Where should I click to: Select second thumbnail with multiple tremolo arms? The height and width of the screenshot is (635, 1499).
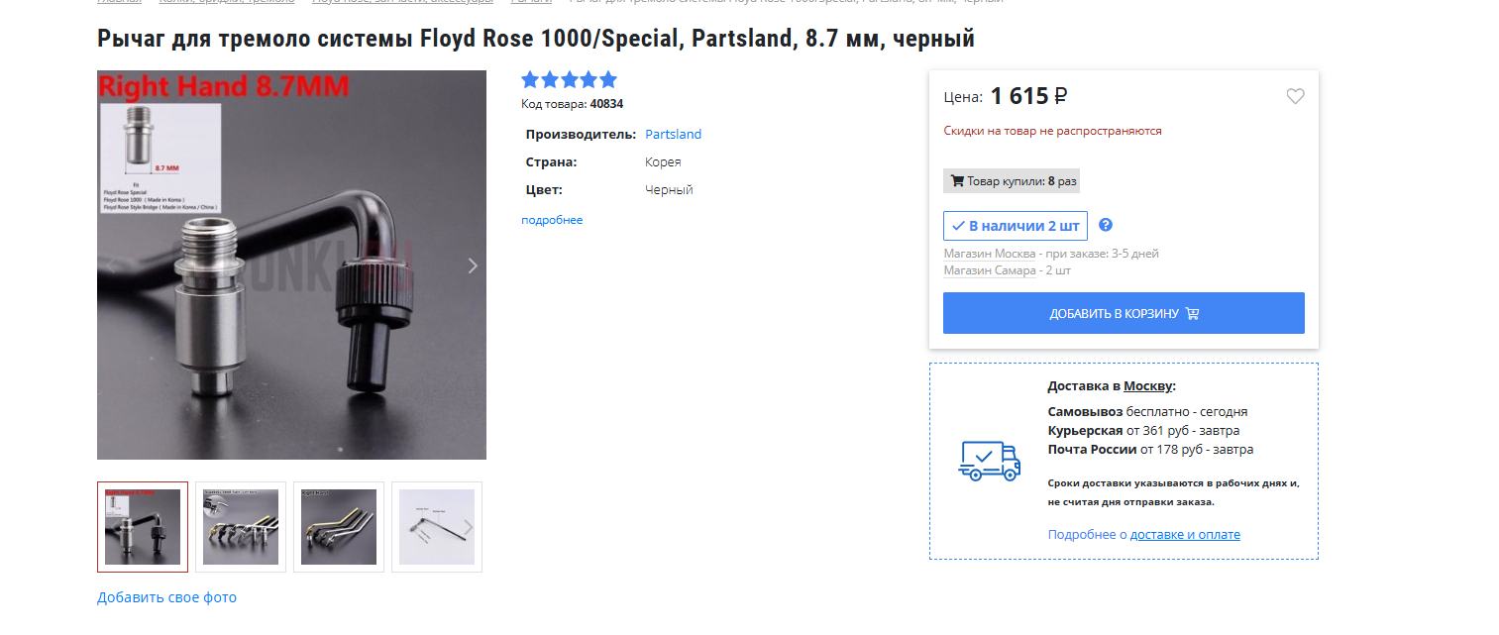[241, 527]
